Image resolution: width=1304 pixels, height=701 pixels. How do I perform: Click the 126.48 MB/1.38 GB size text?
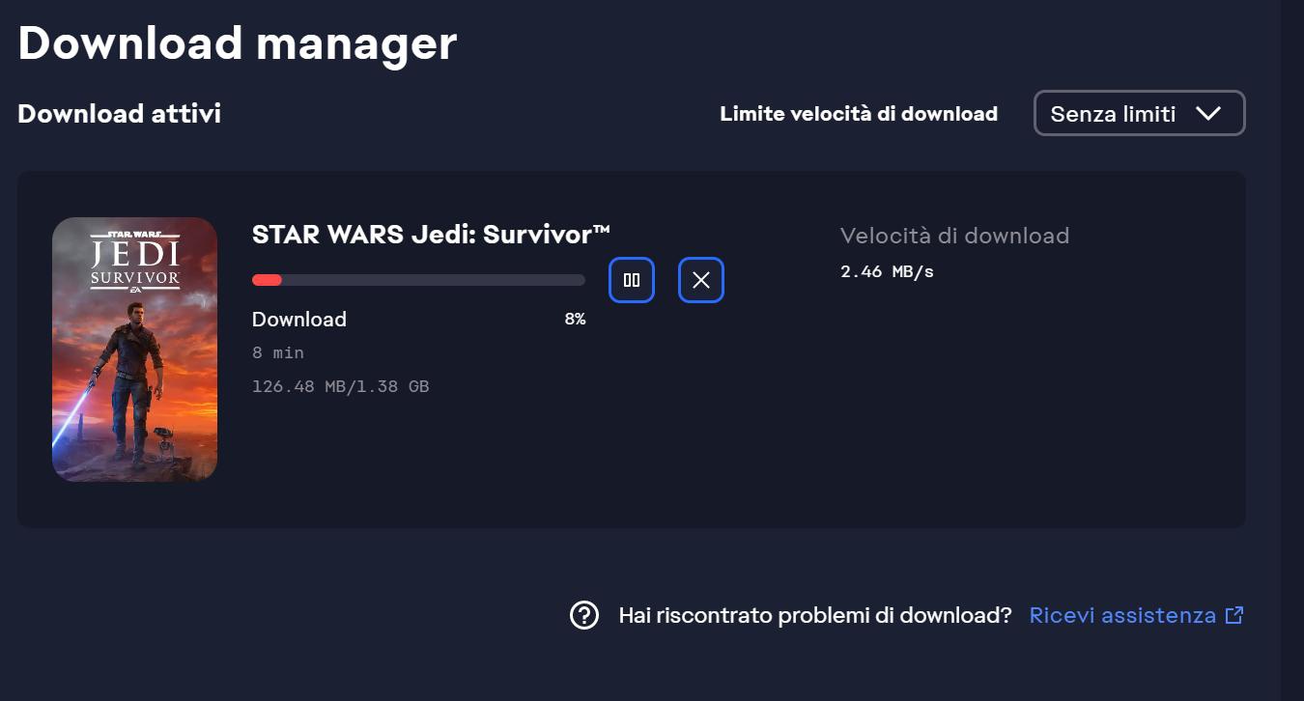point(340,386)
